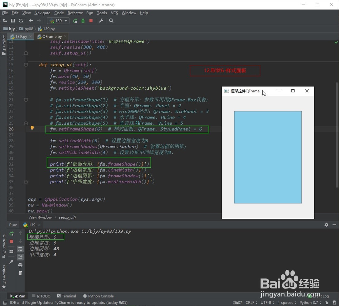This screenshot has height=306, width=339.
Task: Open the TODO tool window tab
Action: 41,296
